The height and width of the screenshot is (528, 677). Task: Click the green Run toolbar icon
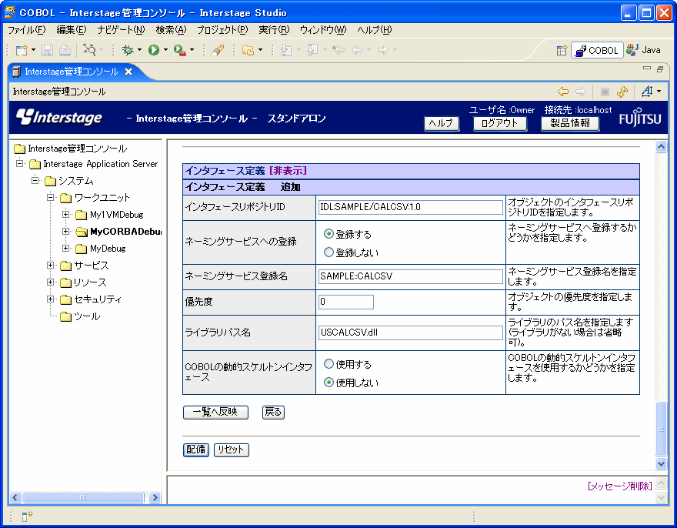click(x=154, y=50)
